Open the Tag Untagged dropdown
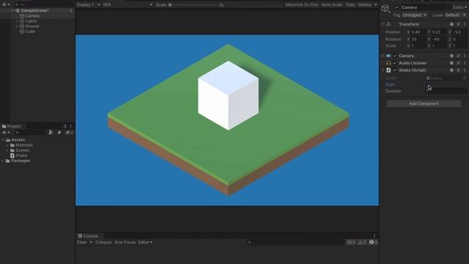The height and width of the screenshot is (264, 469). pyautogui.click(x=415, y=15)
